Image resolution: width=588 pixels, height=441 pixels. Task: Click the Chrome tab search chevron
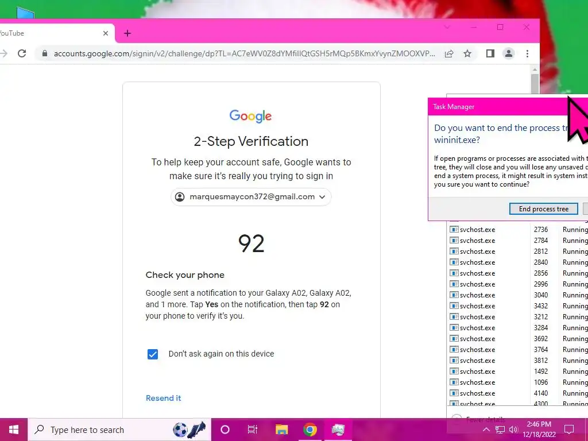point(447,27)
